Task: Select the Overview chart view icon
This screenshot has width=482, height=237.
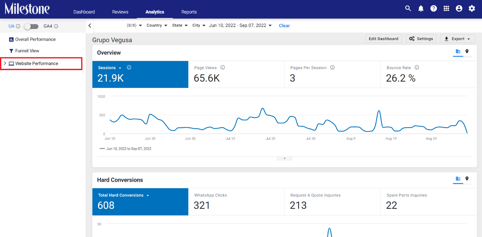Action: click(x=458, y=51)
